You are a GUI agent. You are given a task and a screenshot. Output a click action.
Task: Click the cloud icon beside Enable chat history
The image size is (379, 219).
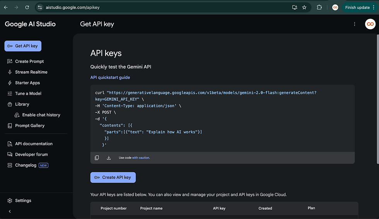click(17, 115)
